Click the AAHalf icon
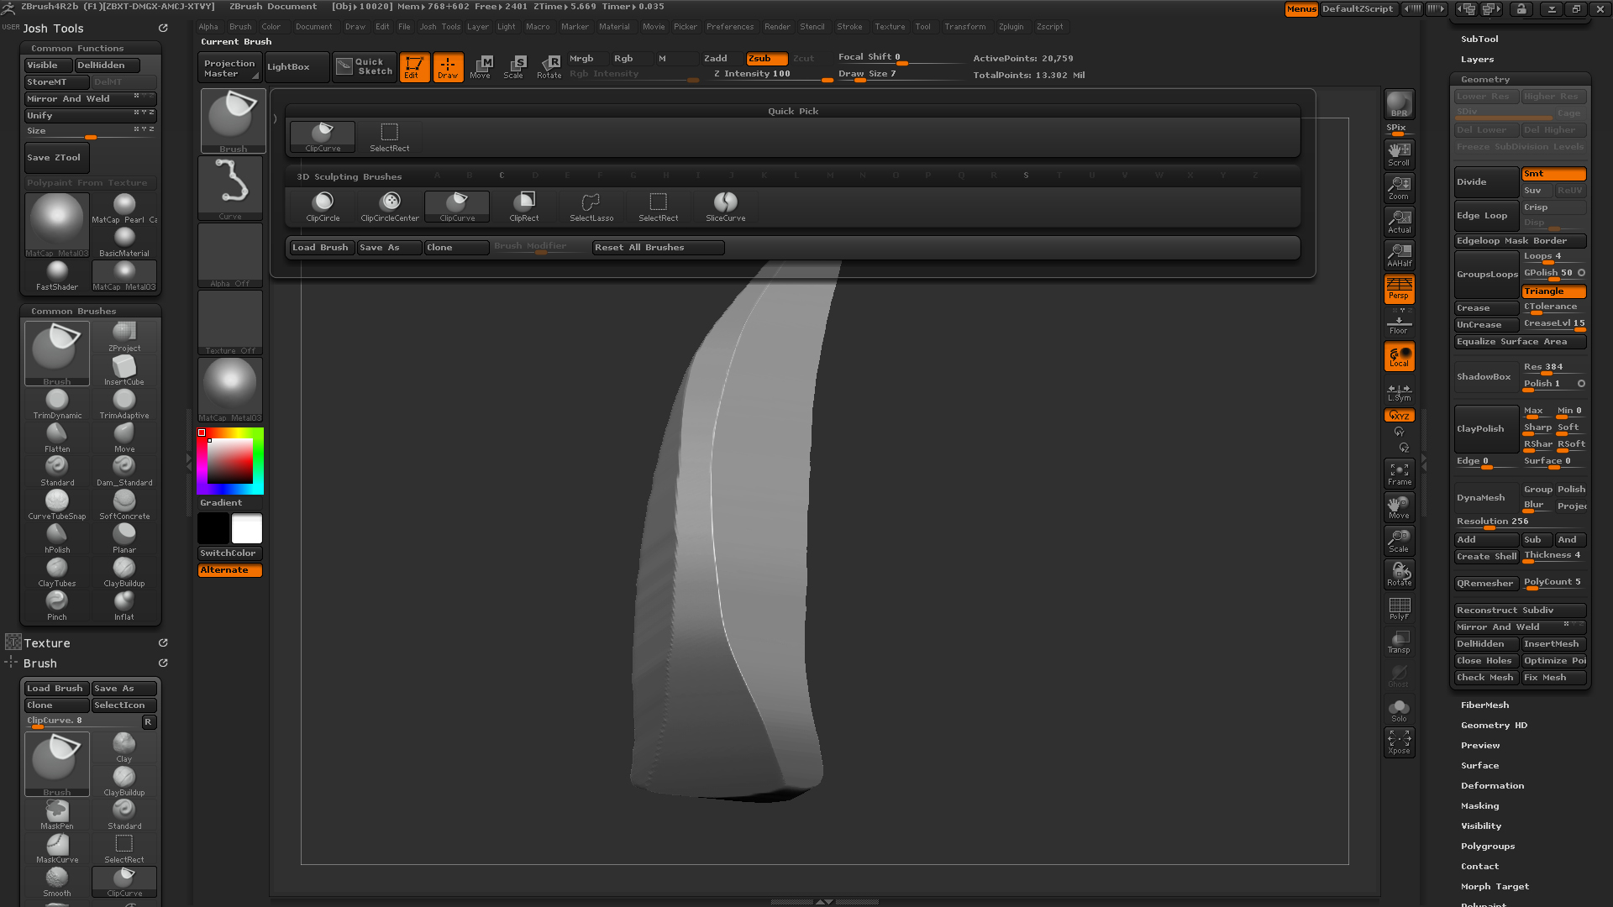 tap(1399, 254)
